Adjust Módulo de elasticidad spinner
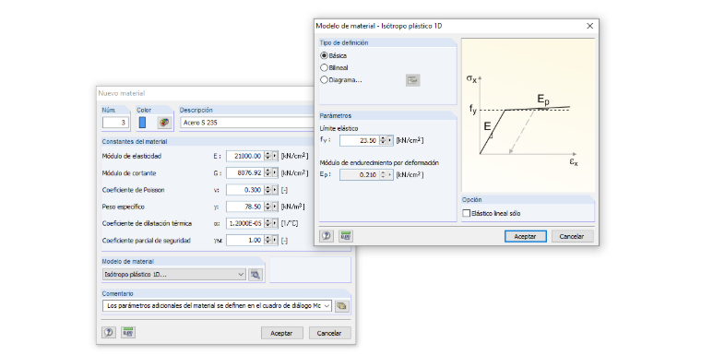 [267, 156]
